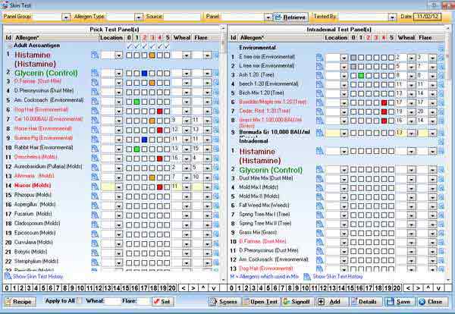Select score 20 in intradermal score bar

(397, 288)
